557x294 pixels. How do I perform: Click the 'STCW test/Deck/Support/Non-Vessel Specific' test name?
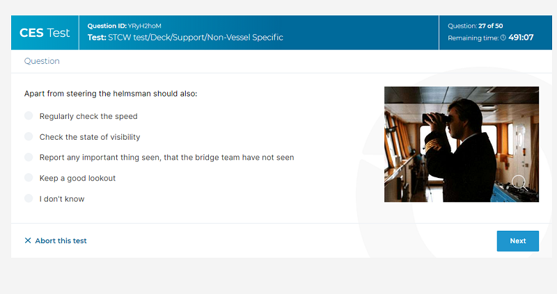point(196,38)
